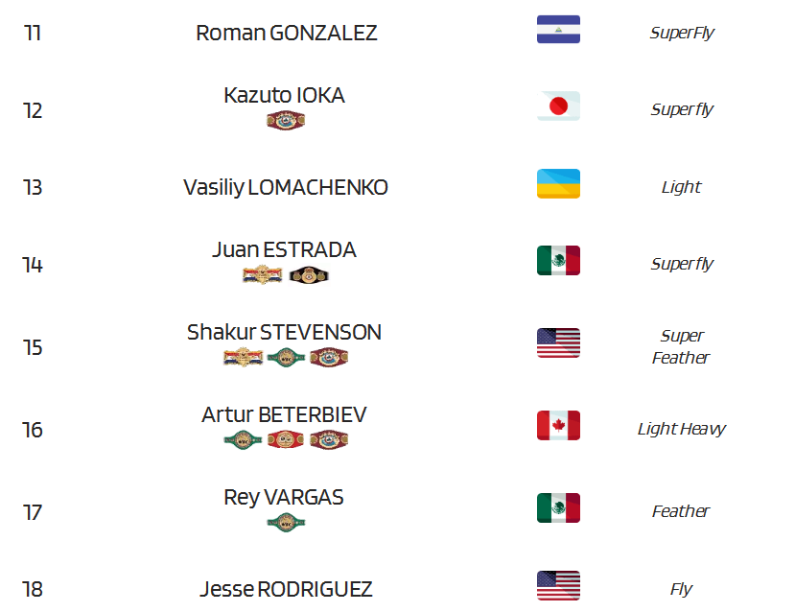Open Vasiliy LOMACHENKO's profile link
Viewport: 795px width, 612px height.
pyautogui.click(x=286, y=188)
